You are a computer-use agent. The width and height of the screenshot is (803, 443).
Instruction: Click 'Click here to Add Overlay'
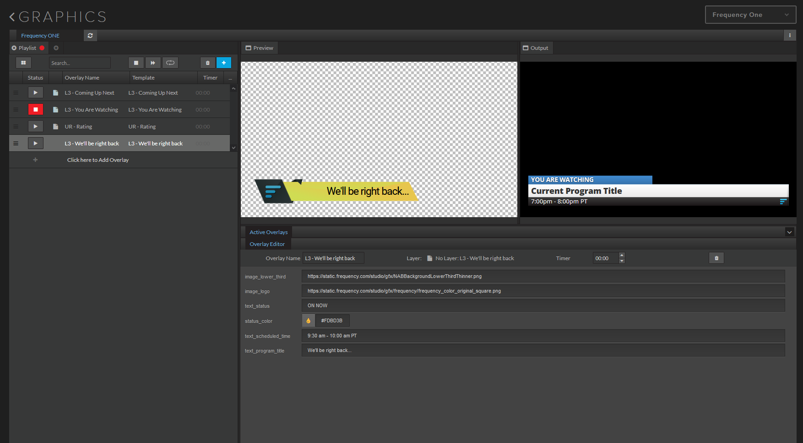point(98,160)
